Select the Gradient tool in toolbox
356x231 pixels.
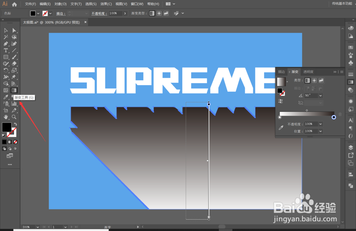tap(14, 90)
